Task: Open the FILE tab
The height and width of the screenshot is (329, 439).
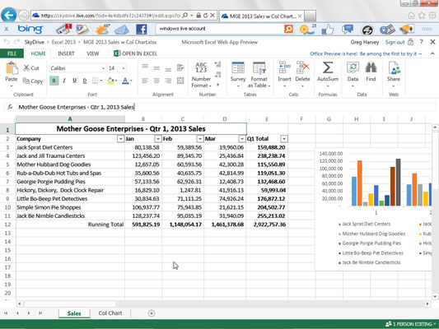Action: (x=12, y=53)
